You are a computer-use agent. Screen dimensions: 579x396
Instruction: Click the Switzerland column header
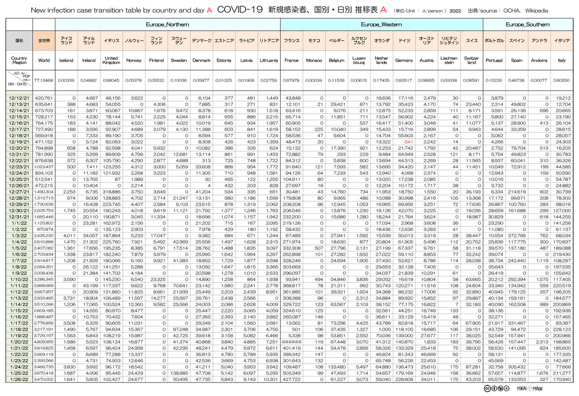pyautogui.click(x=472, y=61)
